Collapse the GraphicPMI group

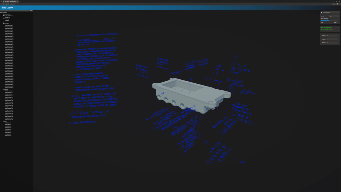(x=3, y=24)
